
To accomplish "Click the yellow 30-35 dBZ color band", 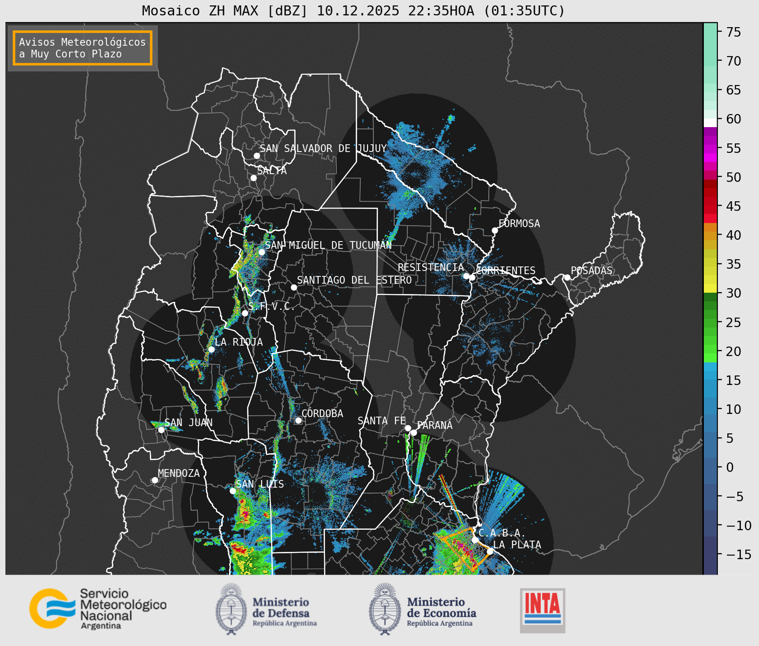I will click(710, 279).
